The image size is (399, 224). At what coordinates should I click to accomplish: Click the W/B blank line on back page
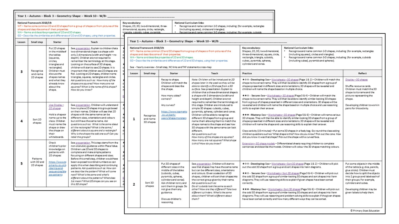tap(141, 16)
